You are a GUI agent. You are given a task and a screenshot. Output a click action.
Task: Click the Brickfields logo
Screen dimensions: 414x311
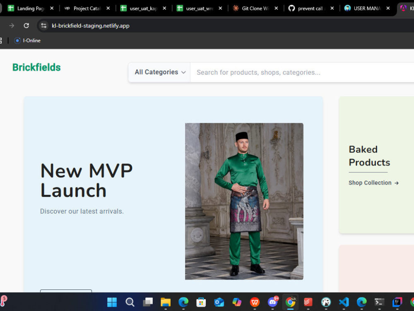click(x=36, y=68)
